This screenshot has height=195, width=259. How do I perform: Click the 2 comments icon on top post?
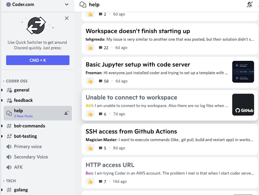tap(100, 14)
